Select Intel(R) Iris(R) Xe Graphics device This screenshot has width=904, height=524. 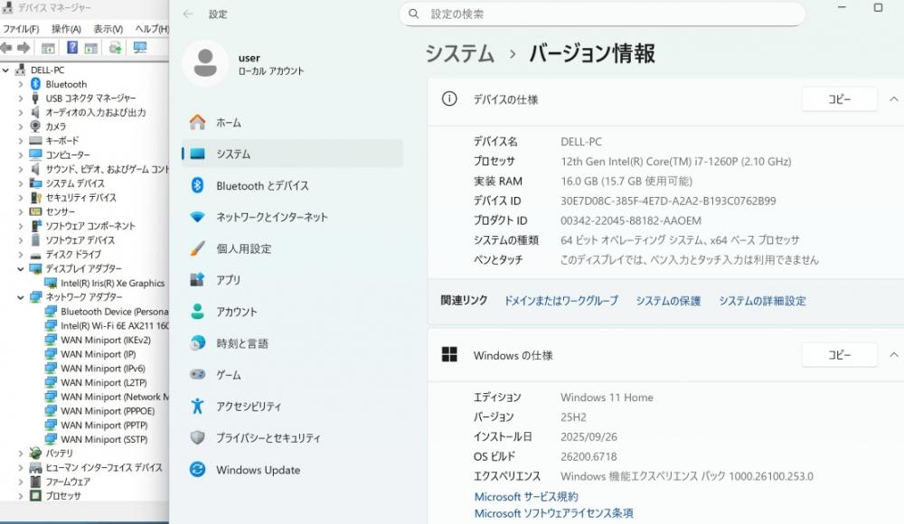(x=112, y=283)
